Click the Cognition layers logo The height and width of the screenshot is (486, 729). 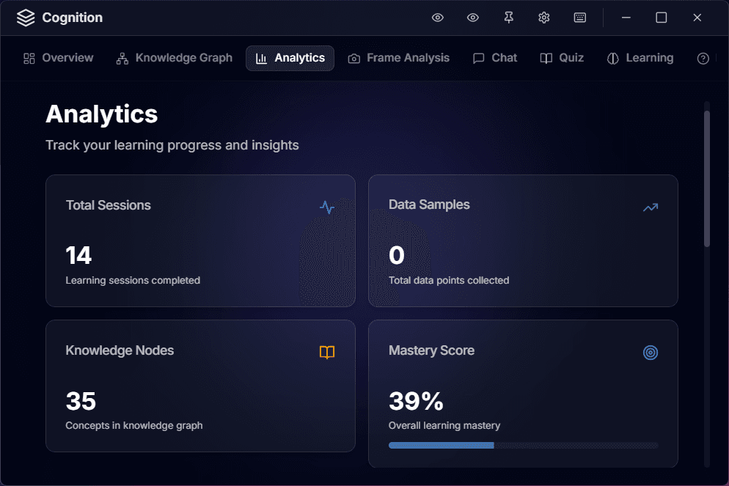[x=26, y=18]
